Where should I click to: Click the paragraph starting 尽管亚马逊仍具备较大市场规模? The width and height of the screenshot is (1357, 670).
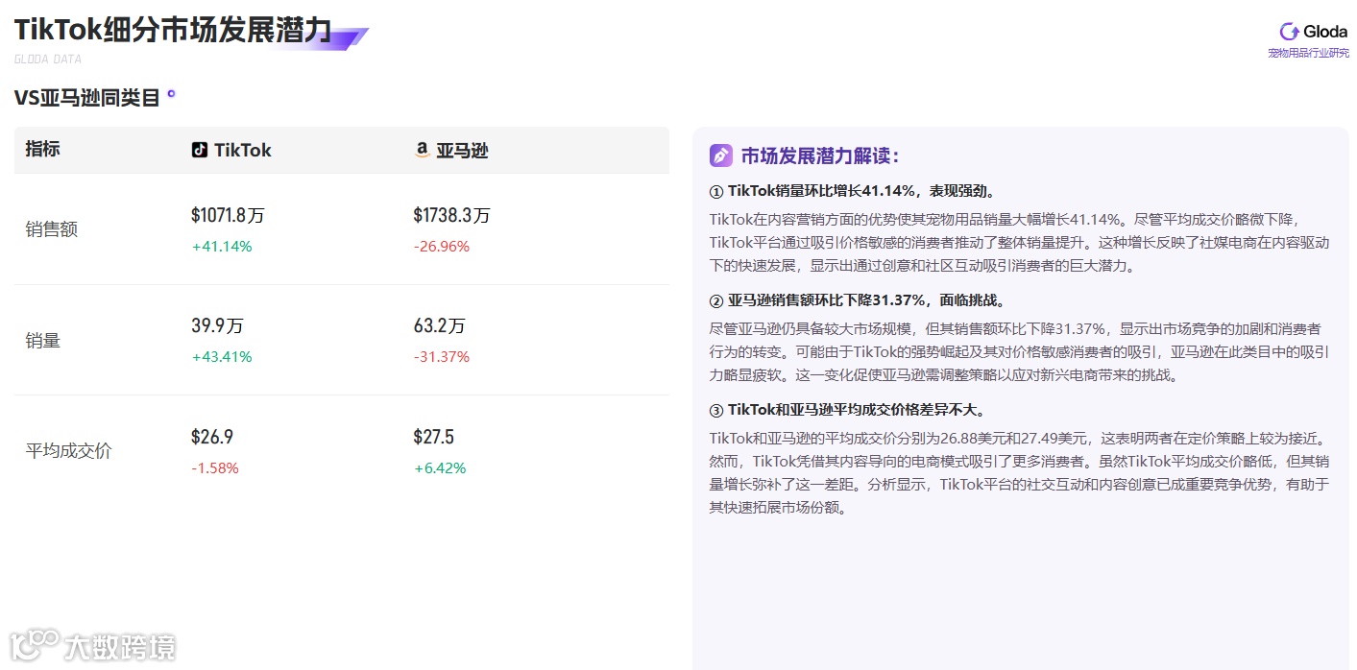click(1019, 352)
